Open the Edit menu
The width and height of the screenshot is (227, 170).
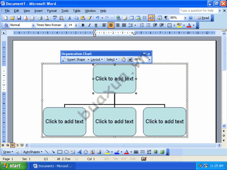click(16, 11)
